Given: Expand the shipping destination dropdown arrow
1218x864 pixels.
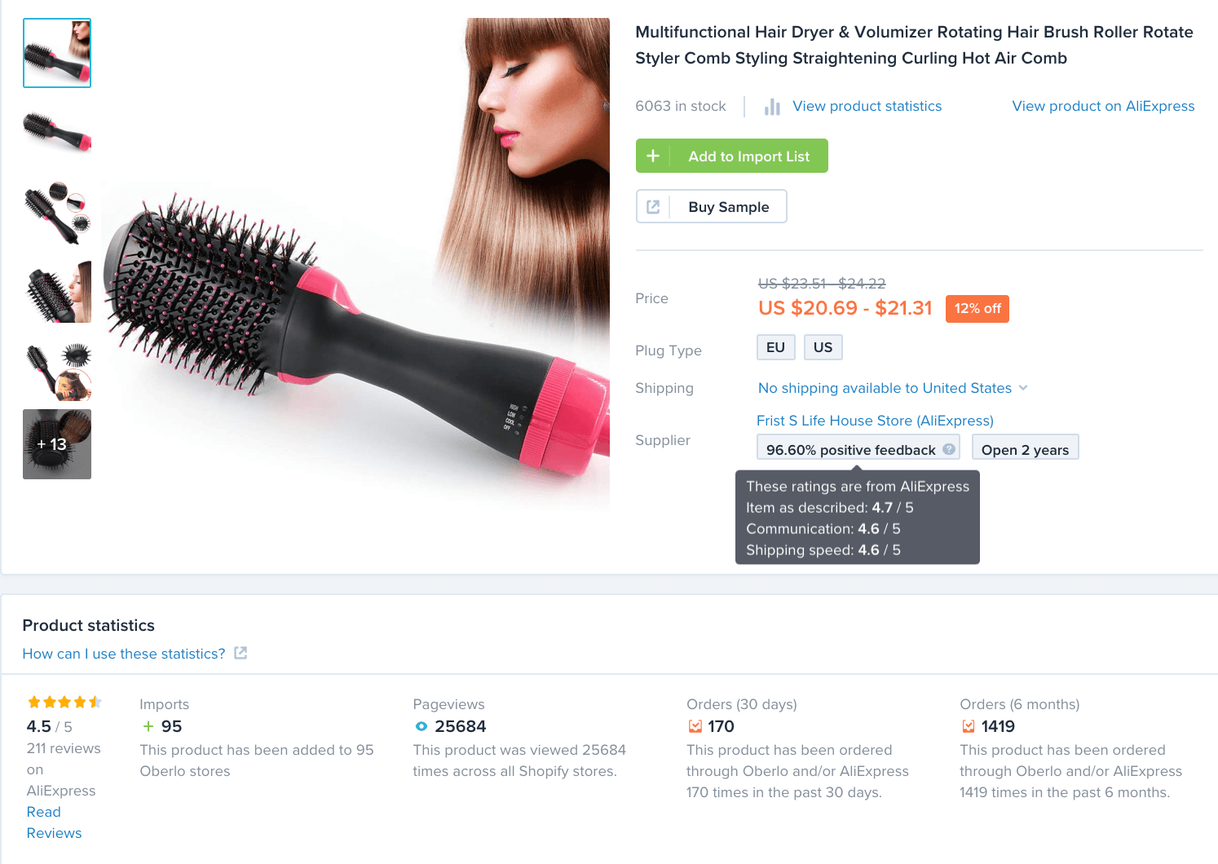Looking at the screenshot, I should point(1023,388).
